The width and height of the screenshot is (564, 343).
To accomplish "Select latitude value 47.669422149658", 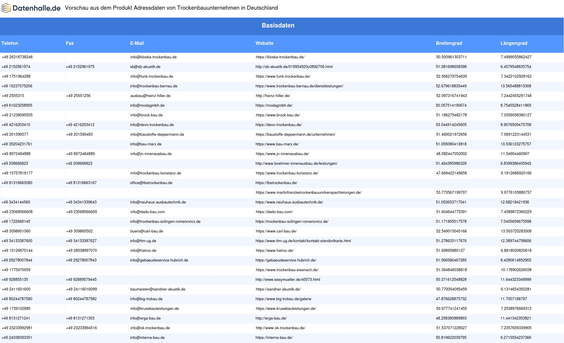I will pyautogui.click(x=451, y=173).
